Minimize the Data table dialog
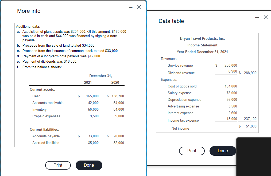 [257, 17]
